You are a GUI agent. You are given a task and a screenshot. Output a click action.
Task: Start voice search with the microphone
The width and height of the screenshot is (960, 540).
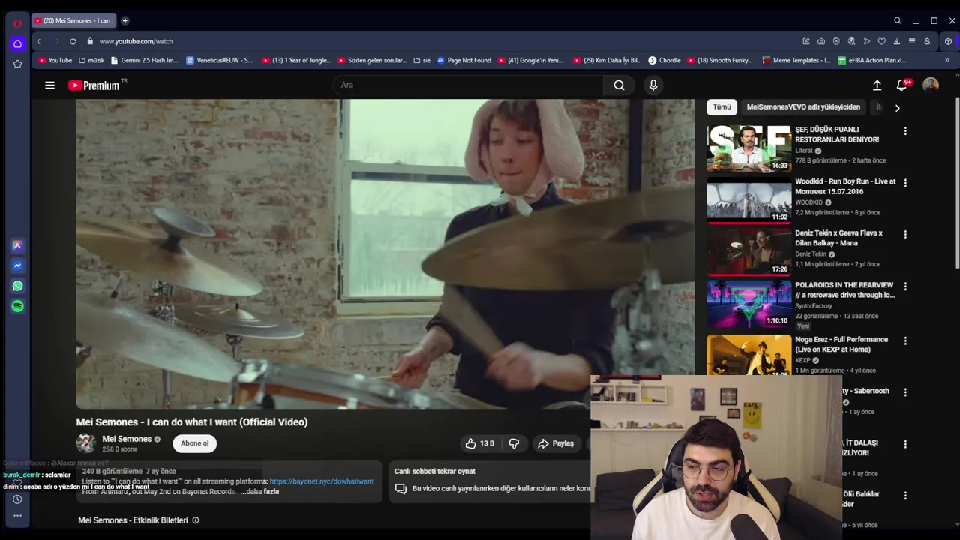coord(653,85)
